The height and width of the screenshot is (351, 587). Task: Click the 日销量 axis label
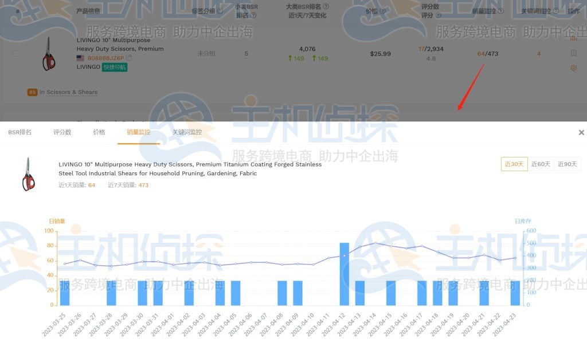(57, 221)
